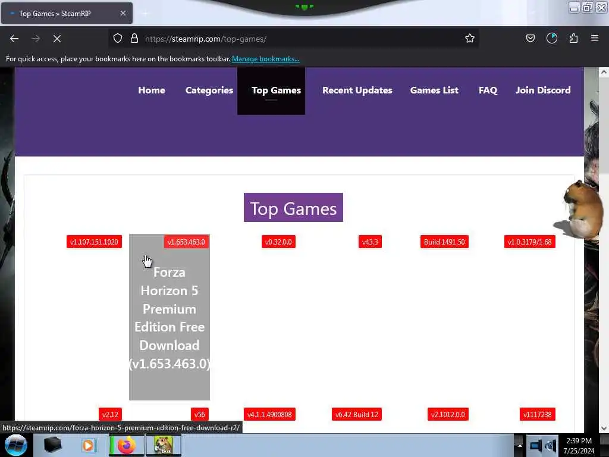Go to the Home menu item
The width and height of the screenshot is (609, 457).
152,90
